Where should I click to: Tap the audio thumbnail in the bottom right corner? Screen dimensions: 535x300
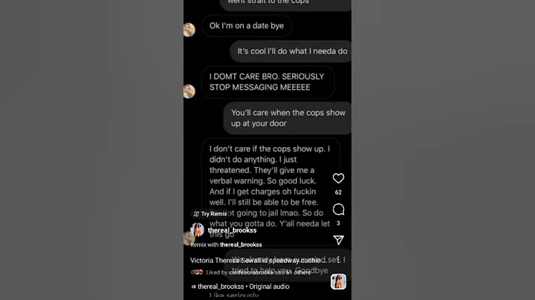[338, 282]
